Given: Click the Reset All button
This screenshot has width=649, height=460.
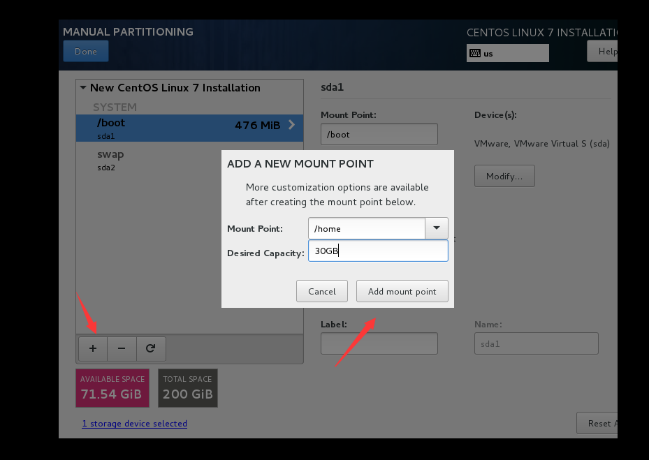Looking at the screenshot, I should tap(597, 423).
